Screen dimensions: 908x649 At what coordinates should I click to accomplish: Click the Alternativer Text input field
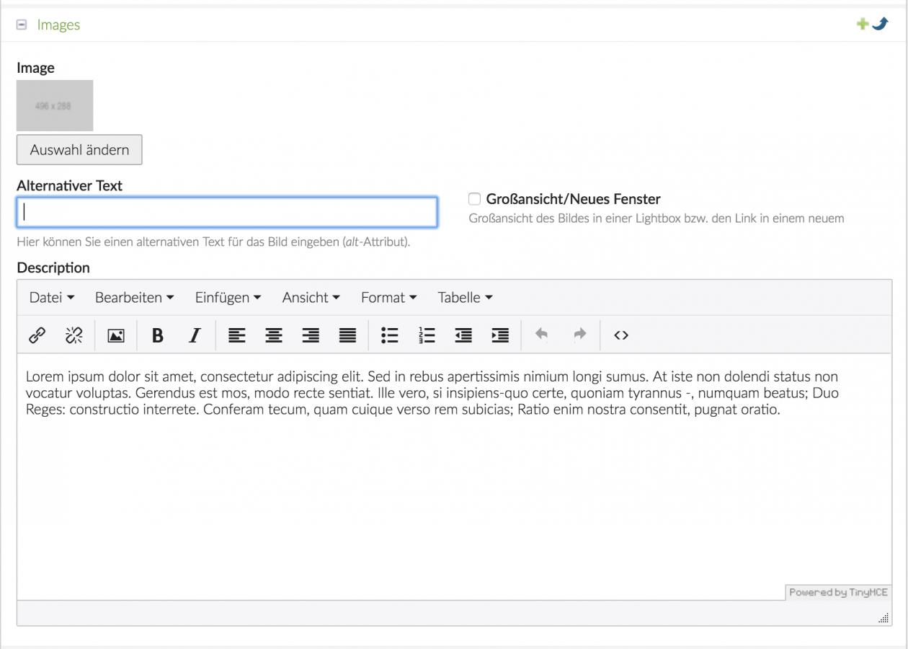pyautogui.click(x=227, y=212)
